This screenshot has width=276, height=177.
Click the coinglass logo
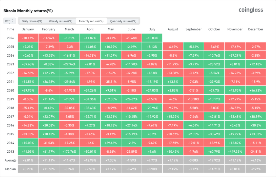click(x=251, y=10)
